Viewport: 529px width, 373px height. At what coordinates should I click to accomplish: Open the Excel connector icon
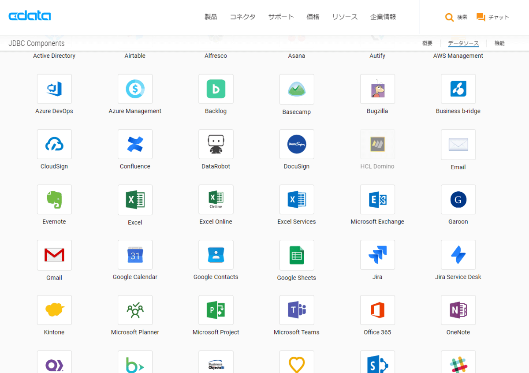click(135, 200)
